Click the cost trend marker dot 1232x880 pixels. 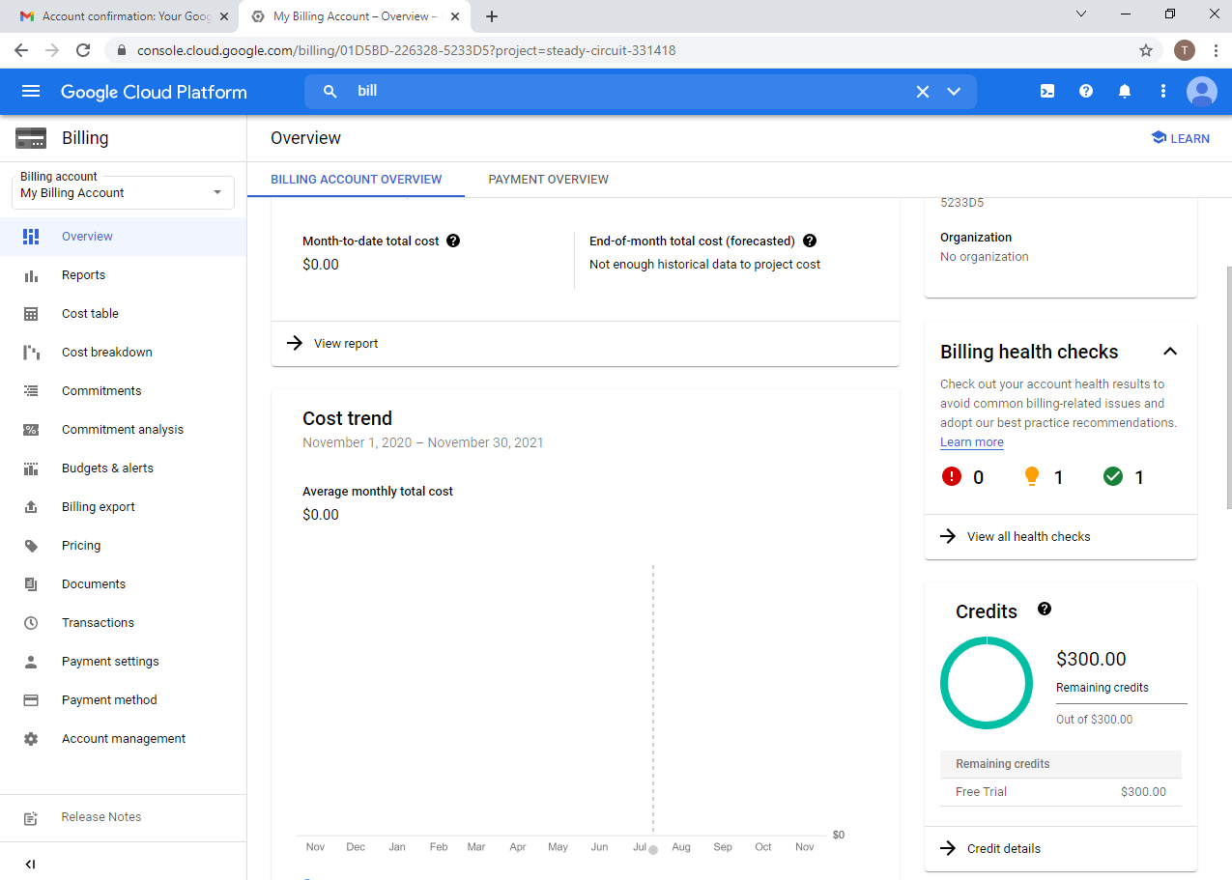coord(653,850)
